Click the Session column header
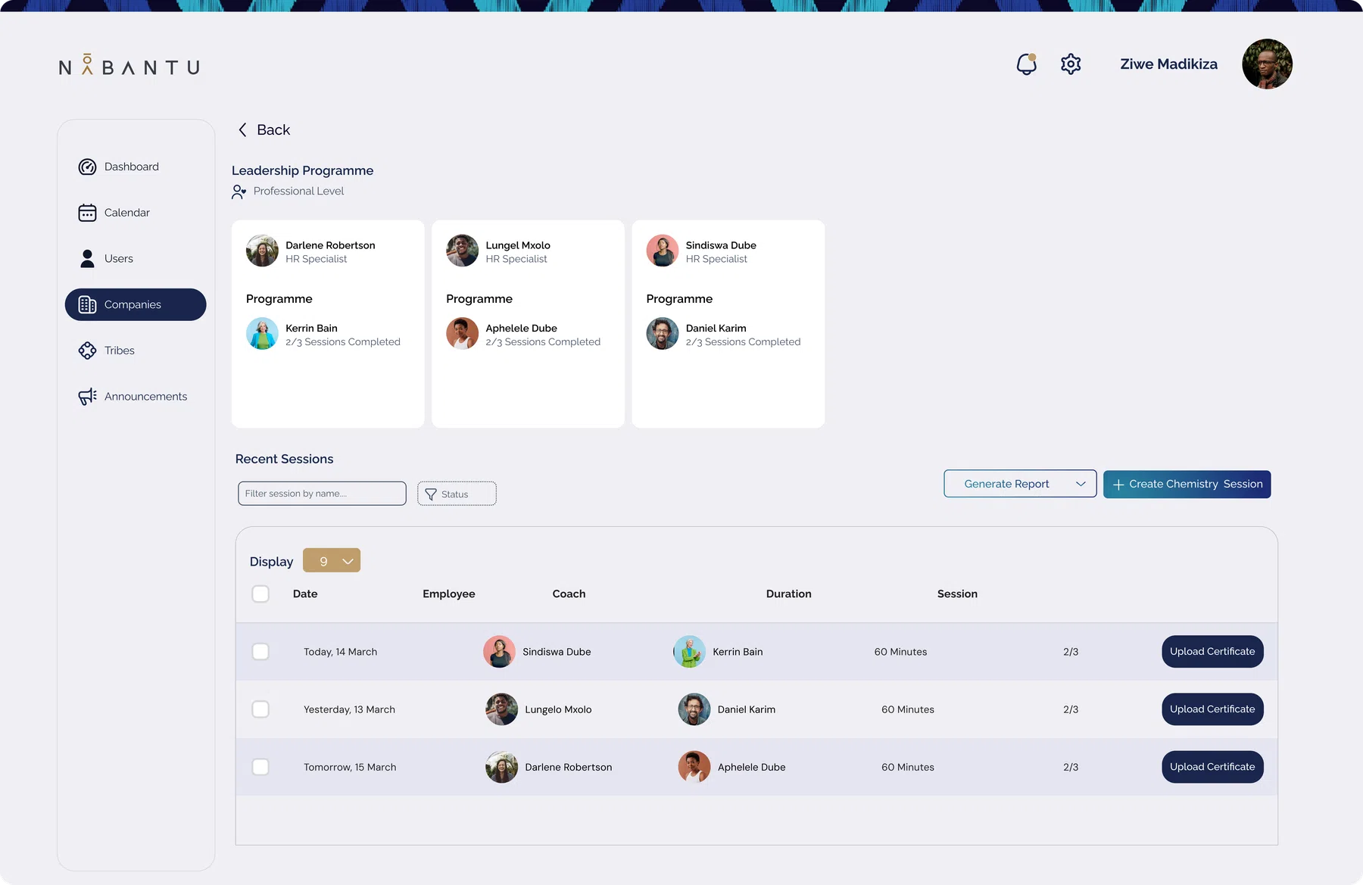 click(957, 594)
